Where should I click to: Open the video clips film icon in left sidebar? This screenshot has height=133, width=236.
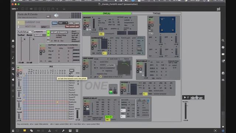[13, 63]
